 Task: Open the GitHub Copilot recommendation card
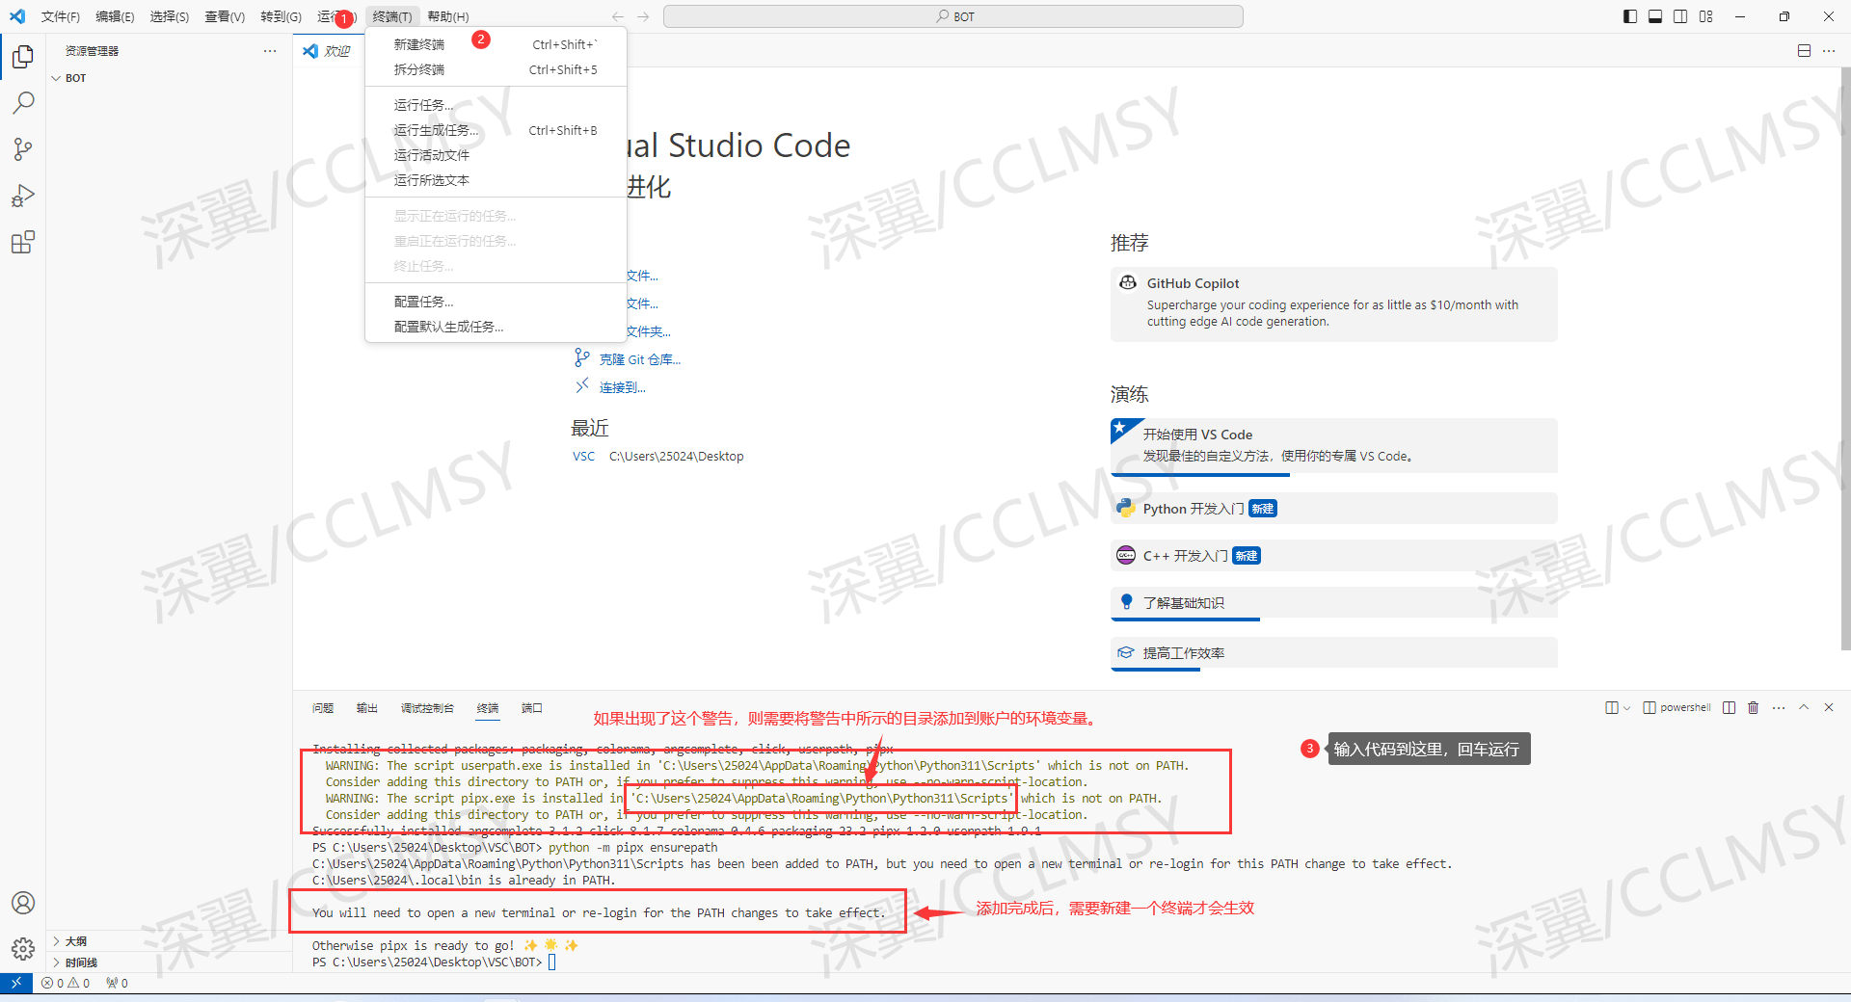1333,304
